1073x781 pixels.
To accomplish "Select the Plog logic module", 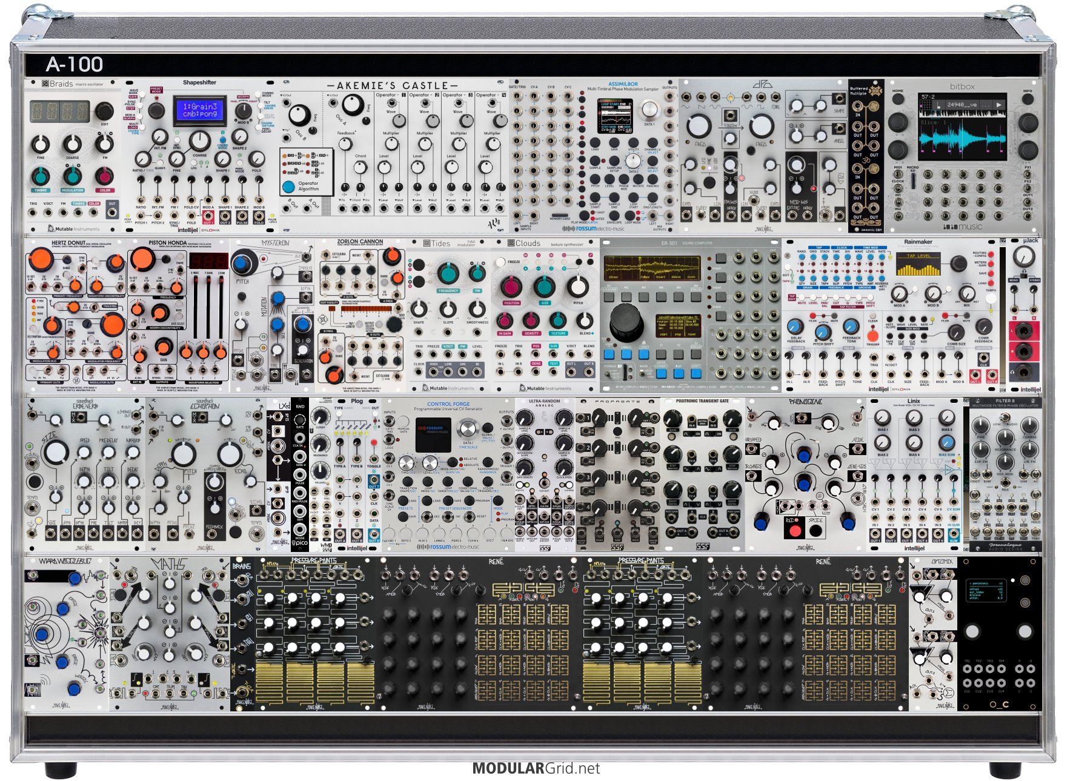I will coord(357,474).
